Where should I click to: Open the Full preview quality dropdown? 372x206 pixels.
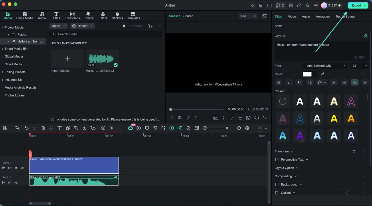pos(248,16)
